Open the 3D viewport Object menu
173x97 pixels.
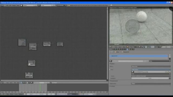pyautogui.click(x=124, y=47)
